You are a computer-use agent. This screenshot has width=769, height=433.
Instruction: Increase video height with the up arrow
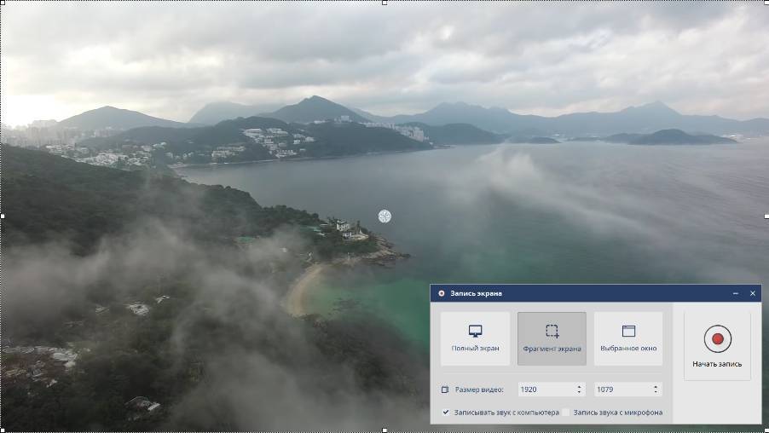(x=656, y=386)
